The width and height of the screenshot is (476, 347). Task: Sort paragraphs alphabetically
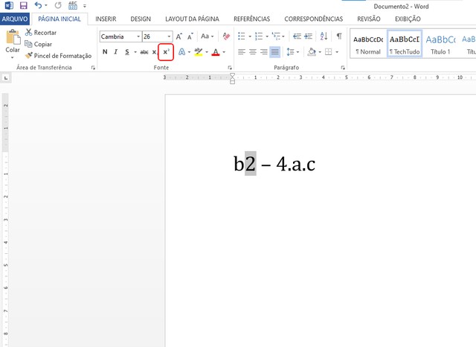(x=324, y=36)
